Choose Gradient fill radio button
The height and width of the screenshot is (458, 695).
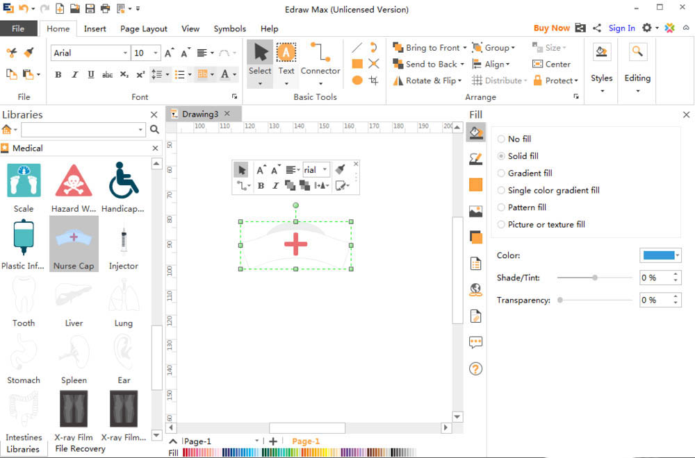click(502, 173)
